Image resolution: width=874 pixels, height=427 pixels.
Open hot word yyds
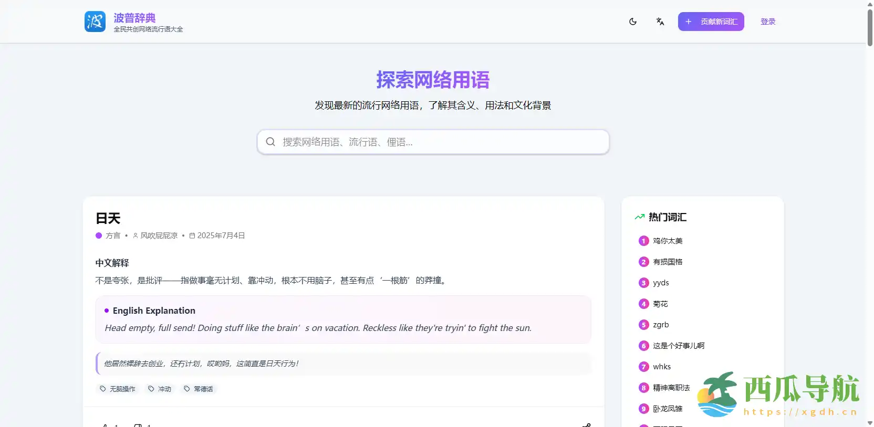pyautogui.click(x=661, y=283)
